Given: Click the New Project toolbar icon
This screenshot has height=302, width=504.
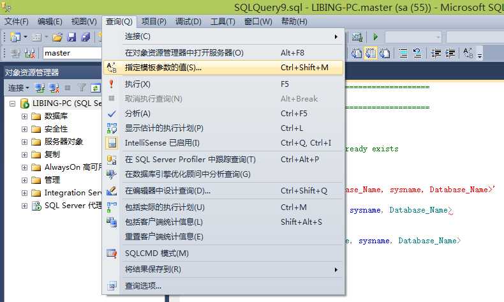Looking at the screenshot, I should click(x=15, y=37).
